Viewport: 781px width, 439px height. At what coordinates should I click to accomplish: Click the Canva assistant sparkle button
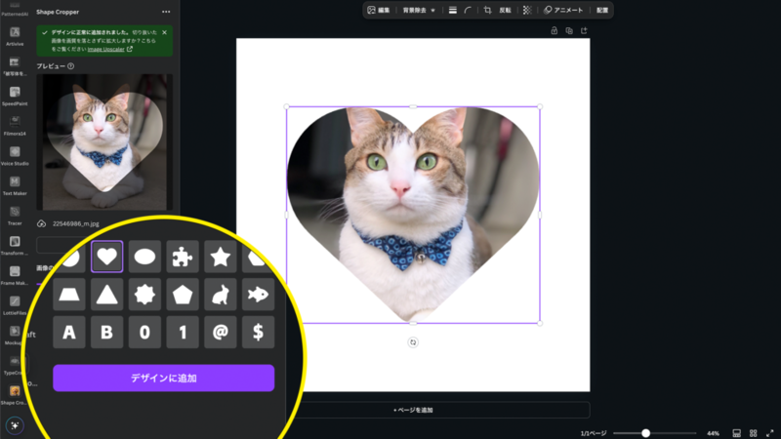point(15,425)
